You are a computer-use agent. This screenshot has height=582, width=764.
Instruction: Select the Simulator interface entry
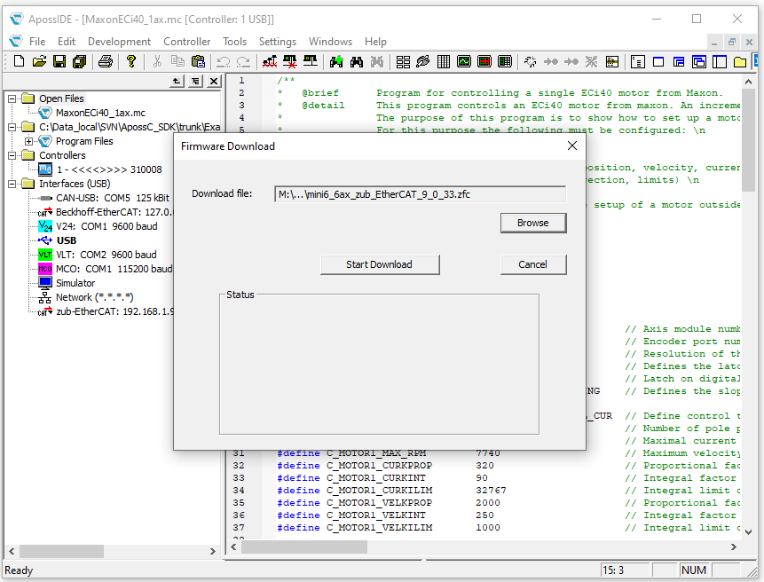[75, 283]
